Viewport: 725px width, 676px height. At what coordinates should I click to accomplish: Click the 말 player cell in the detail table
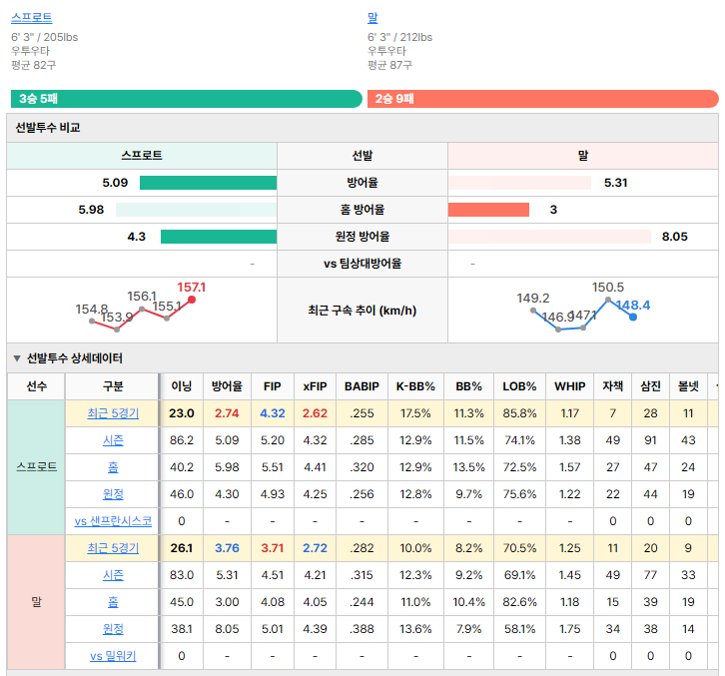[37, 601]
